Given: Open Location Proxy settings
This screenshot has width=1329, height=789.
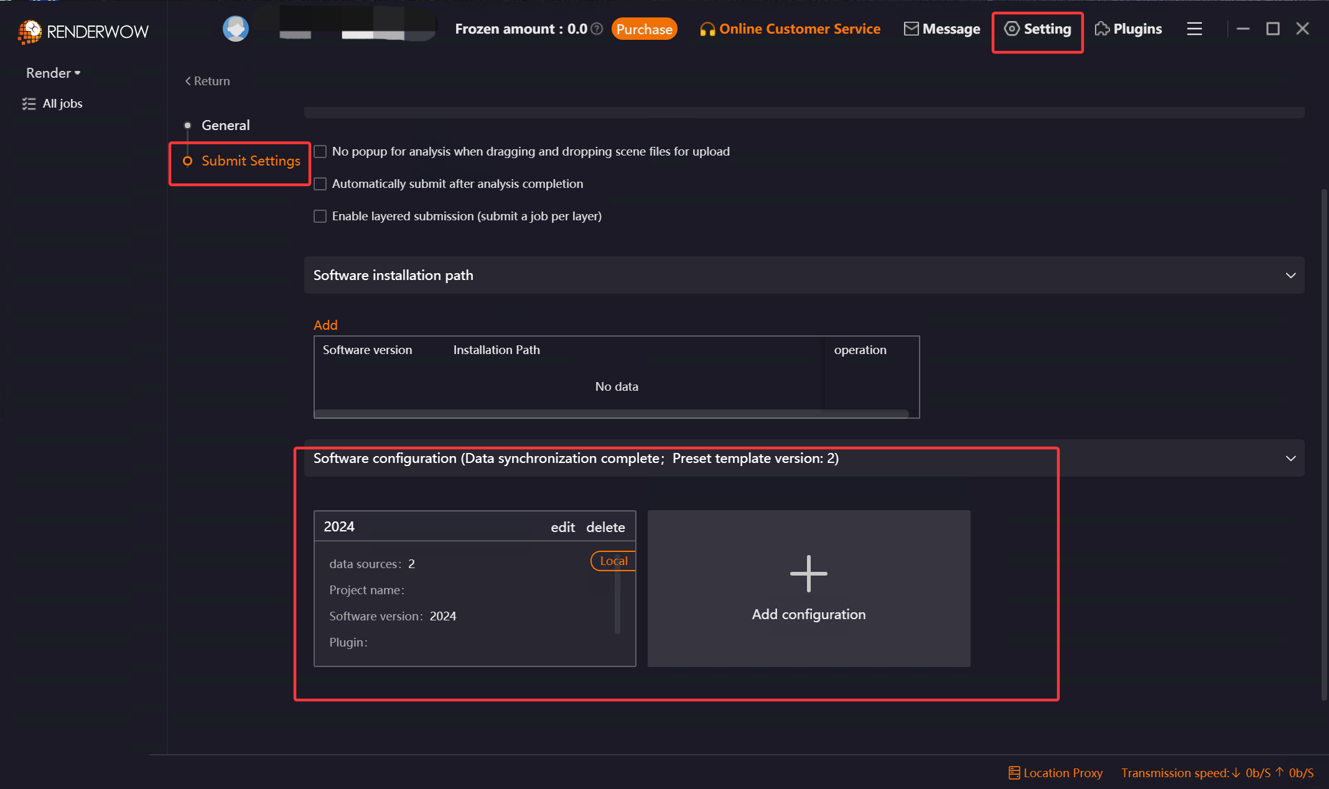Looking at the screenshot, I should click(1055, 773).
